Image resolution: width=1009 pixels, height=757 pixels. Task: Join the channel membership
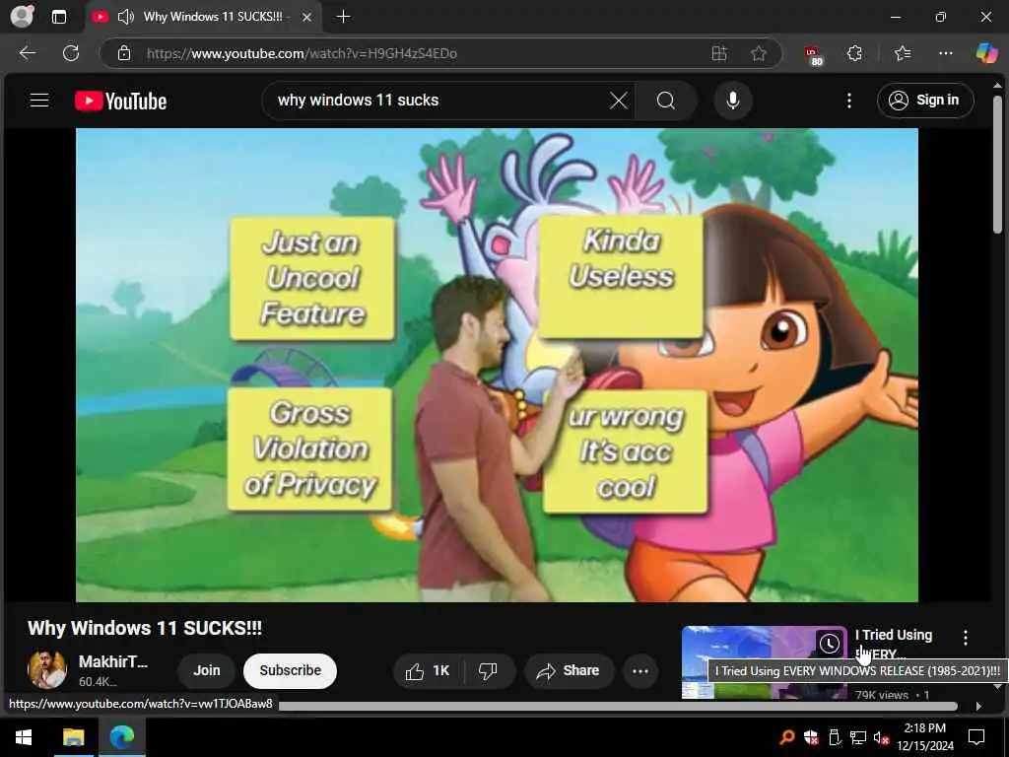click(207, 670)
